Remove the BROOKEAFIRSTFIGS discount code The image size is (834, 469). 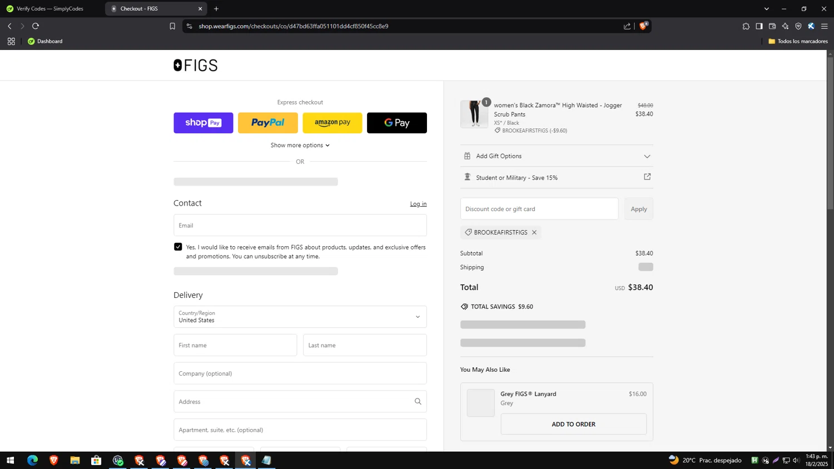coord(534,232)
